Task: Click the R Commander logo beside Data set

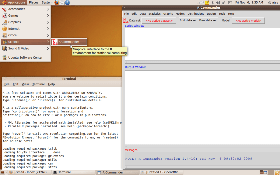Action: coord(126,20)
